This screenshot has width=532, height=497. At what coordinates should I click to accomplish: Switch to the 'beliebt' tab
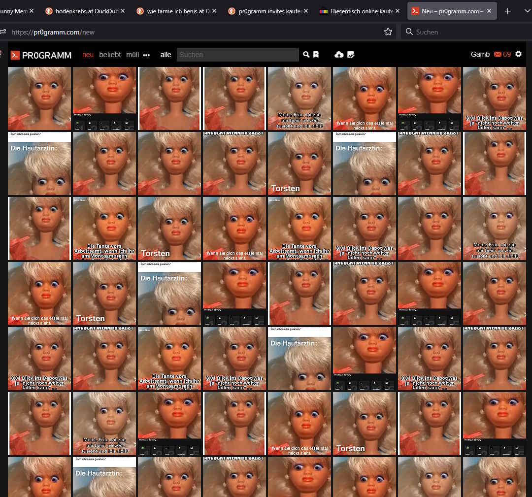point(110,55)
